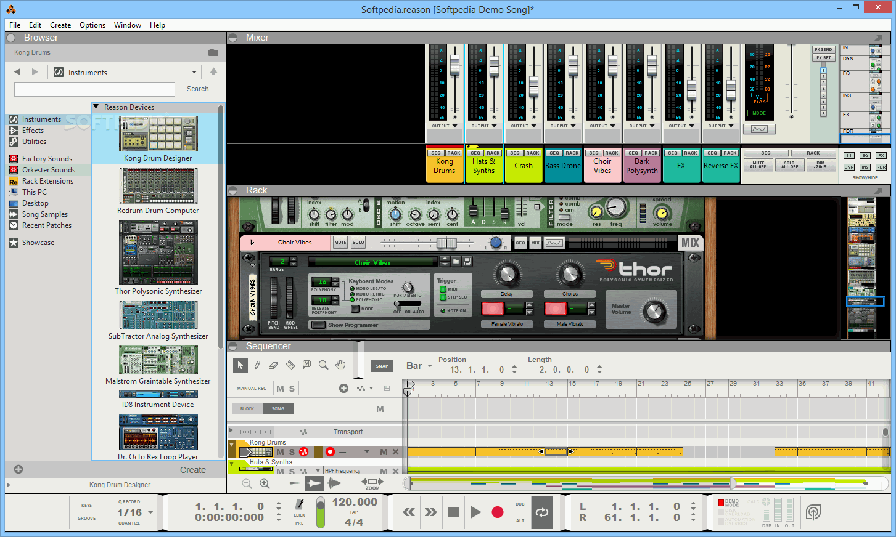Viewport: 896px width, 537px height.
Task: Select the Pencil tool in the Sequencer
Action: click(257, 365)
